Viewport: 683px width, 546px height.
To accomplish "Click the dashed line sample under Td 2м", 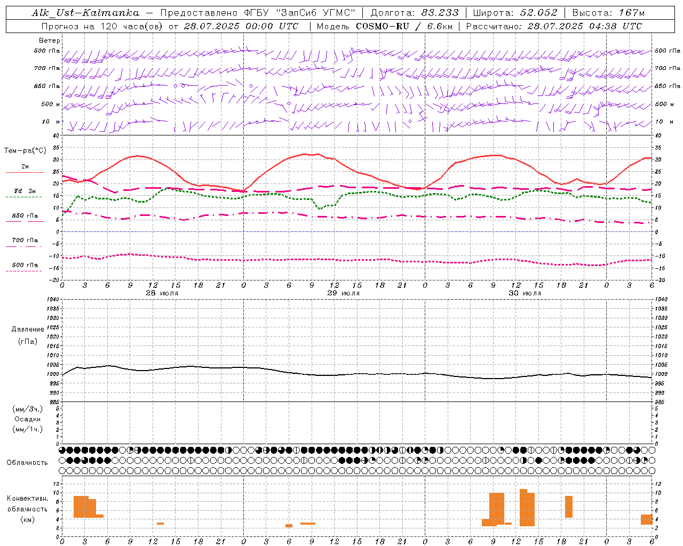I will click(x=23, y=197).
